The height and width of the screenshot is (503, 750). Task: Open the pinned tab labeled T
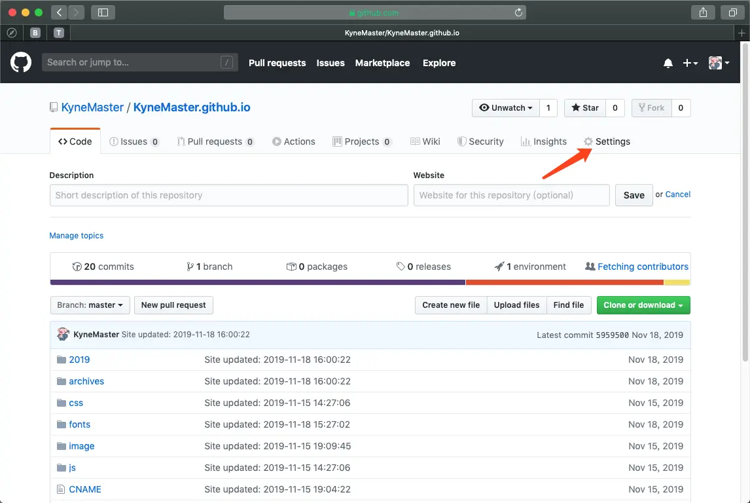click(59, 33)
